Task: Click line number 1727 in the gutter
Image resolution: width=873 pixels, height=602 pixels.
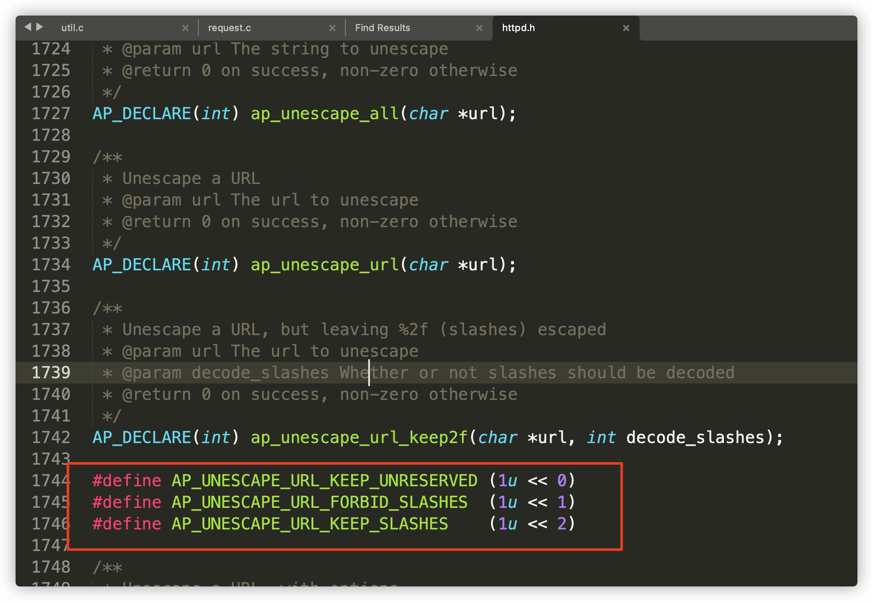Action: [51, 114]
